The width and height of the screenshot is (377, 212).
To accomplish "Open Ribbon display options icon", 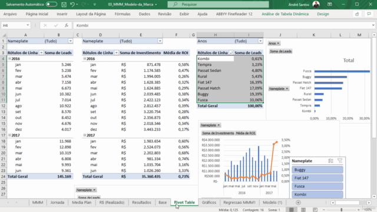I will click(330, 4).
